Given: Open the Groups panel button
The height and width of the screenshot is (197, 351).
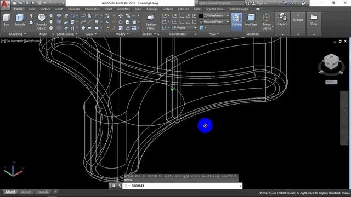Looking at the screenshot, I should click(298, 18).
